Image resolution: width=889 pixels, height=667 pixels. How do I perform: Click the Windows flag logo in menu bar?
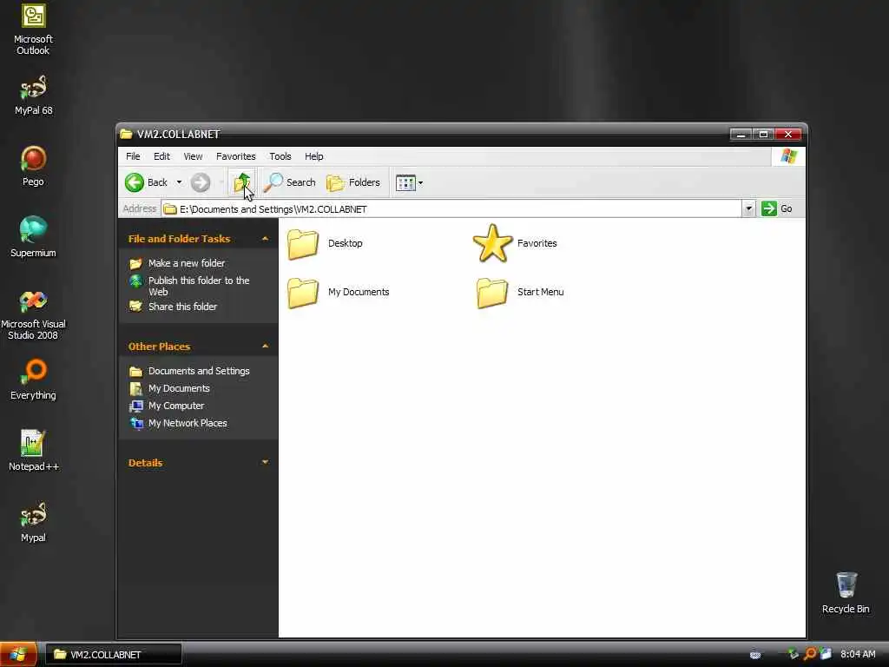pyautogui.click(x=788, y=156)
